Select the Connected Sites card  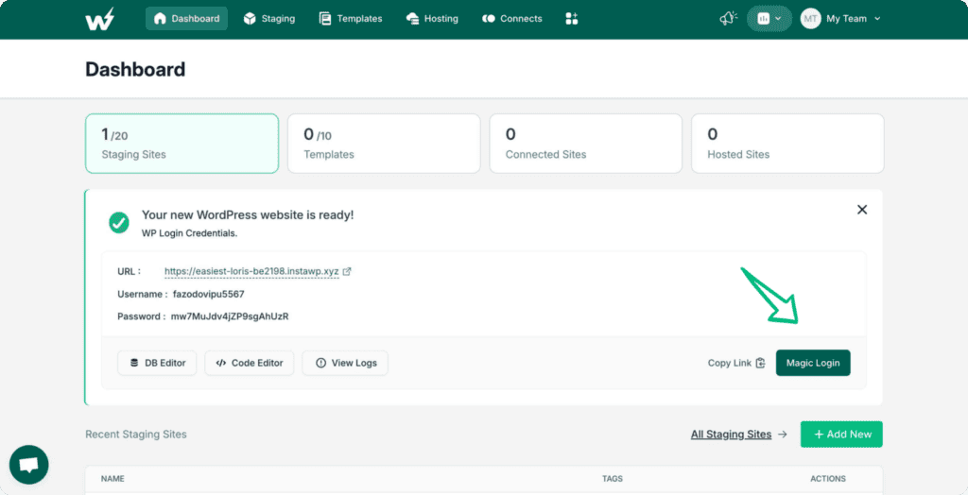(586, 144)
